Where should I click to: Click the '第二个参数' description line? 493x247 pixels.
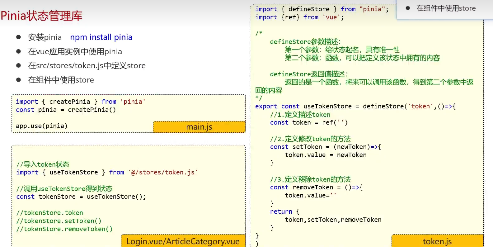(x=362, y=58)
